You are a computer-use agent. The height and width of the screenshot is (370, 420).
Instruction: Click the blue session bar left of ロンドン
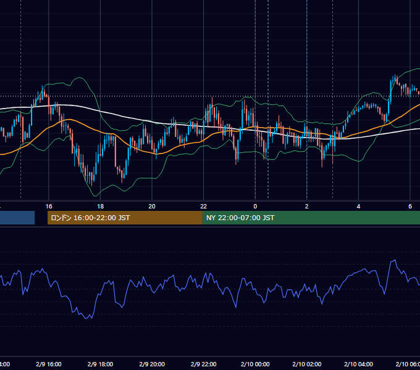pyautogui.click(x=17, y=218)
